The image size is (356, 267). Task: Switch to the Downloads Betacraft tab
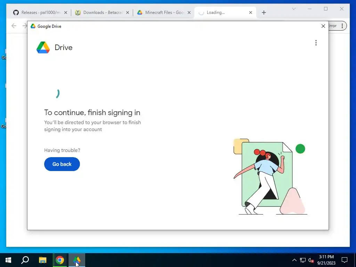click(x=102, y=13)
